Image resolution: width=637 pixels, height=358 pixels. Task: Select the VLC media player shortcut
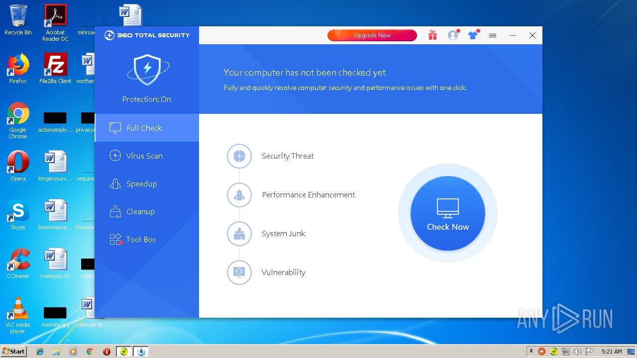[x=18, y=315]
